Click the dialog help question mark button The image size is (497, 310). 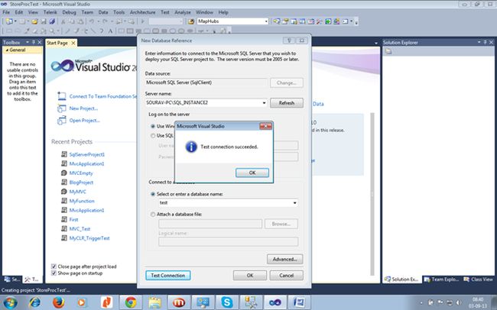pos(289,40)
